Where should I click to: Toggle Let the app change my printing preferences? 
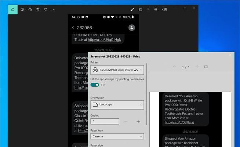[95, 85]
